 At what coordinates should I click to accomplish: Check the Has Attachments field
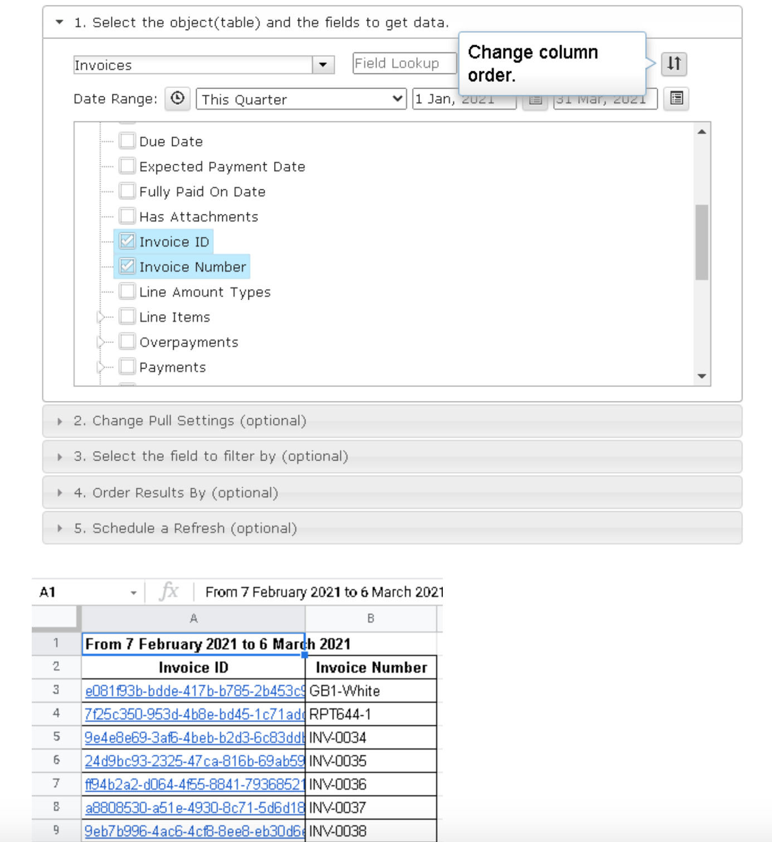(x=128, y=216)
